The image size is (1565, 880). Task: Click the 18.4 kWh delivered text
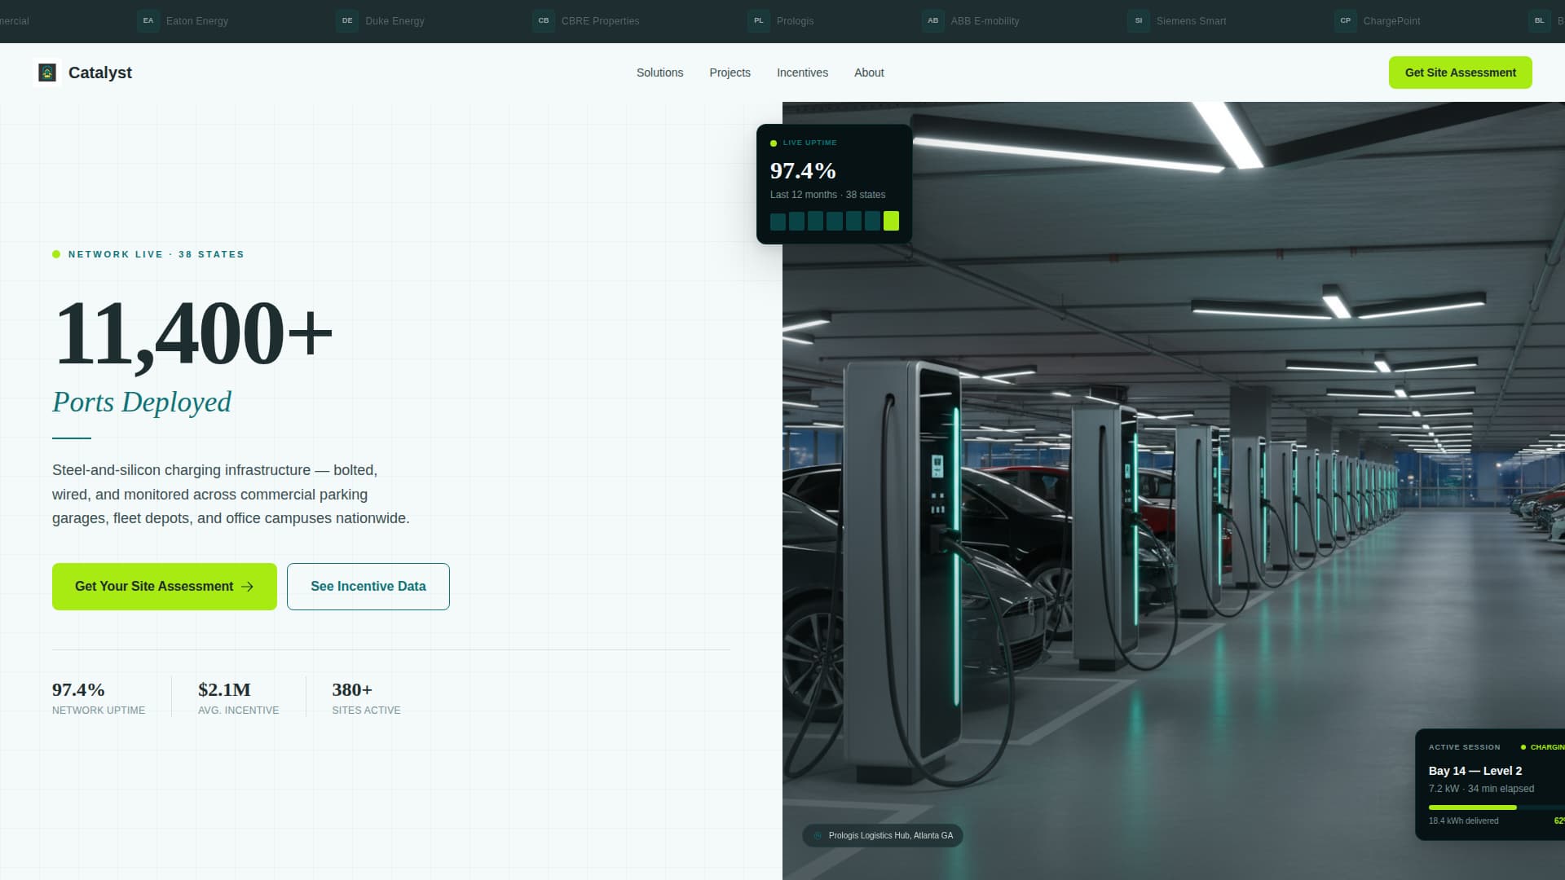[1463, 821]
